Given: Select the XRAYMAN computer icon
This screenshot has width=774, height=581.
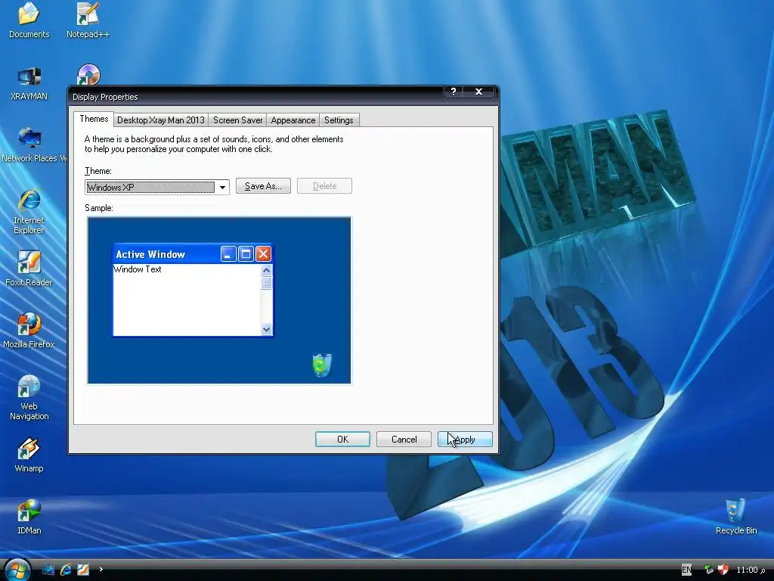Looking at the screenshot, I should [x=29, y=83].
